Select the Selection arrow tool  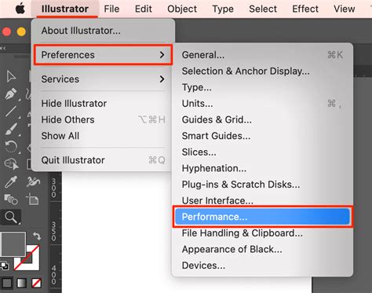(x=11, y=76)
